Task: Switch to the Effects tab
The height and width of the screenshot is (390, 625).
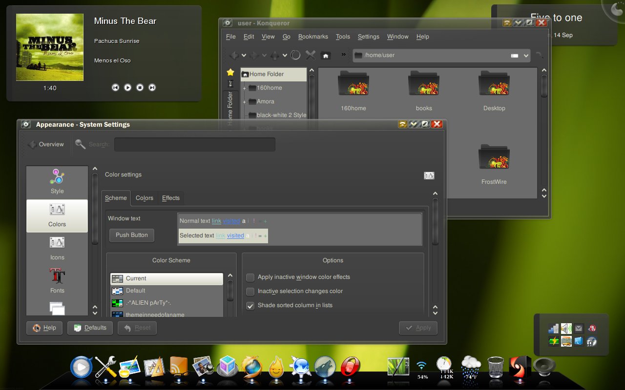Action: coord(171,198)
